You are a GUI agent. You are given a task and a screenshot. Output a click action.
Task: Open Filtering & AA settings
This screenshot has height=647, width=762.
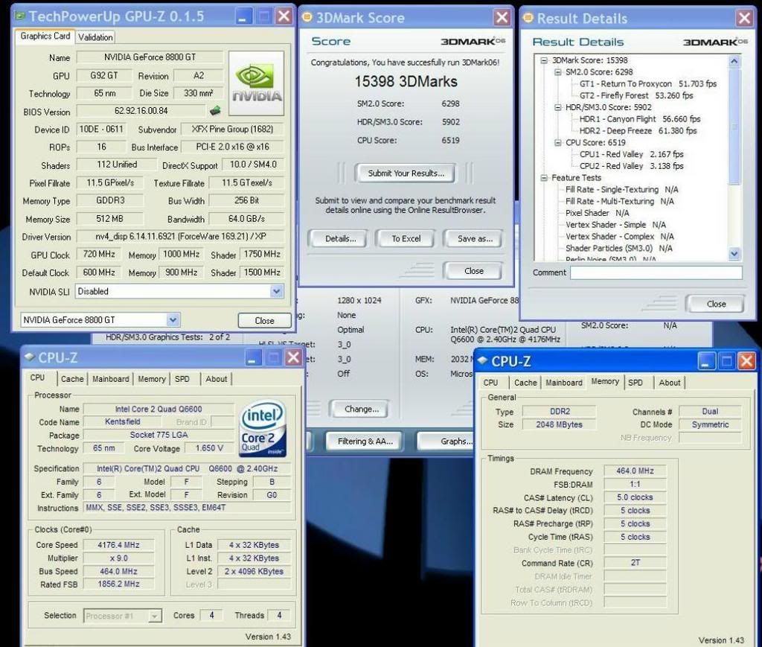pos(365,442)
